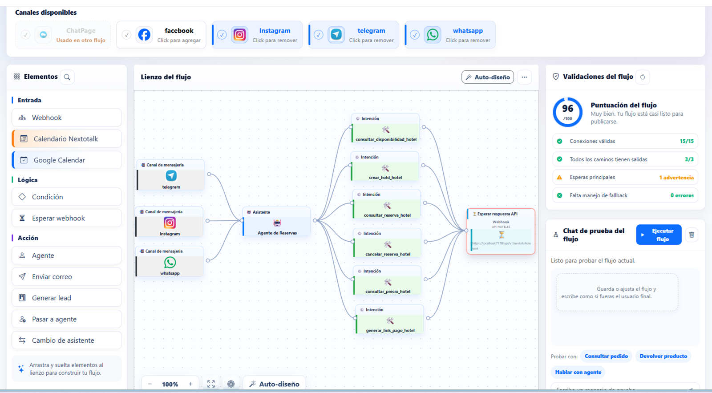Toggle the telegram channel checkmark
The image size is (712, 393).
point(319,35)
